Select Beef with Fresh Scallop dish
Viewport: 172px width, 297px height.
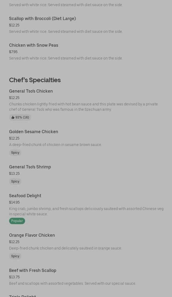click(x=33, y=271)
